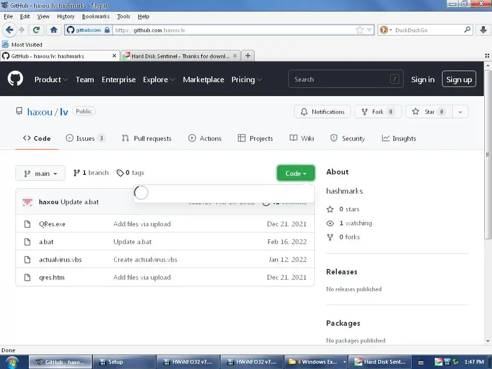Click haxou's avatar in the commit row
492x369 pixels.
[x=27, y=202]
